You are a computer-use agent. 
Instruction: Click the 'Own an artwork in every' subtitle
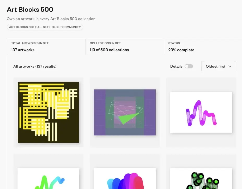[51, 19]
